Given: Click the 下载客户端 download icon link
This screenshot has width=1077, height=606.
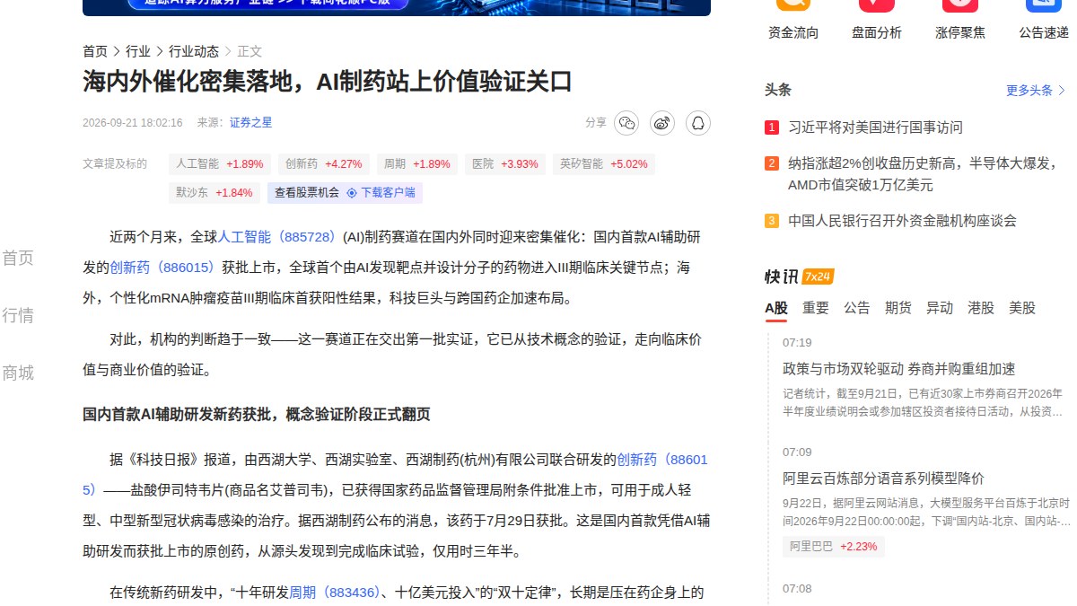Looking at the screenshot, I should pyautogui.click(x=381, y=192).
